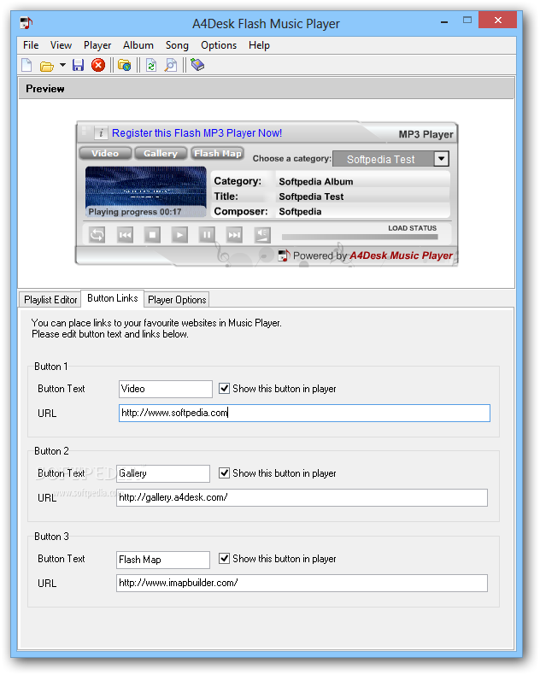Open the View menu
The height and width of the screenshot is (675, 540).
pos(61,45)
